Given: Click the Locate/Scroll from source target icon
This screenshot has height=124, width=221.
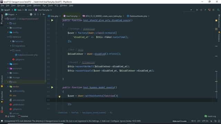Looking at the screenshot, I should point(31,14).
